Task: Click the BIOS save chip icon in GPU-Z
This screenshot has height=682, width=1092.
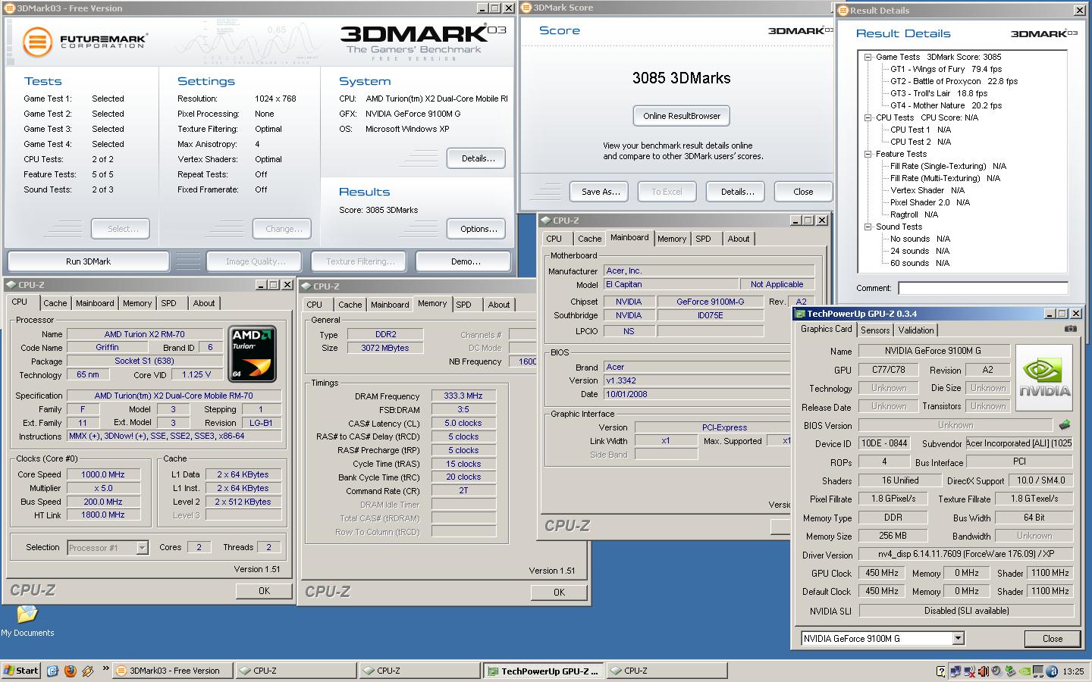Action: point(1065,425)
